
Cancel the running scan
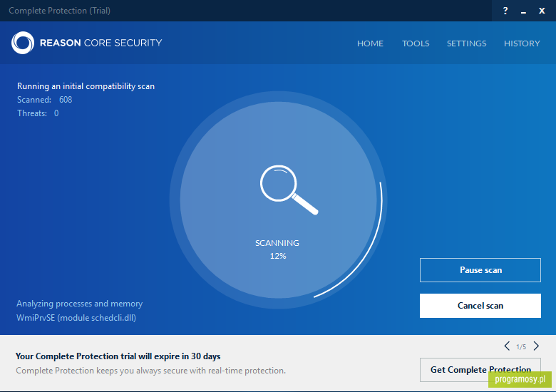tap(480, 306)
